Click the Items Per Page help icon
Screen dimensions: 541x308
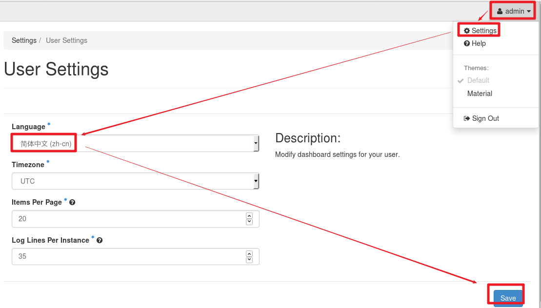pos(72,202)
